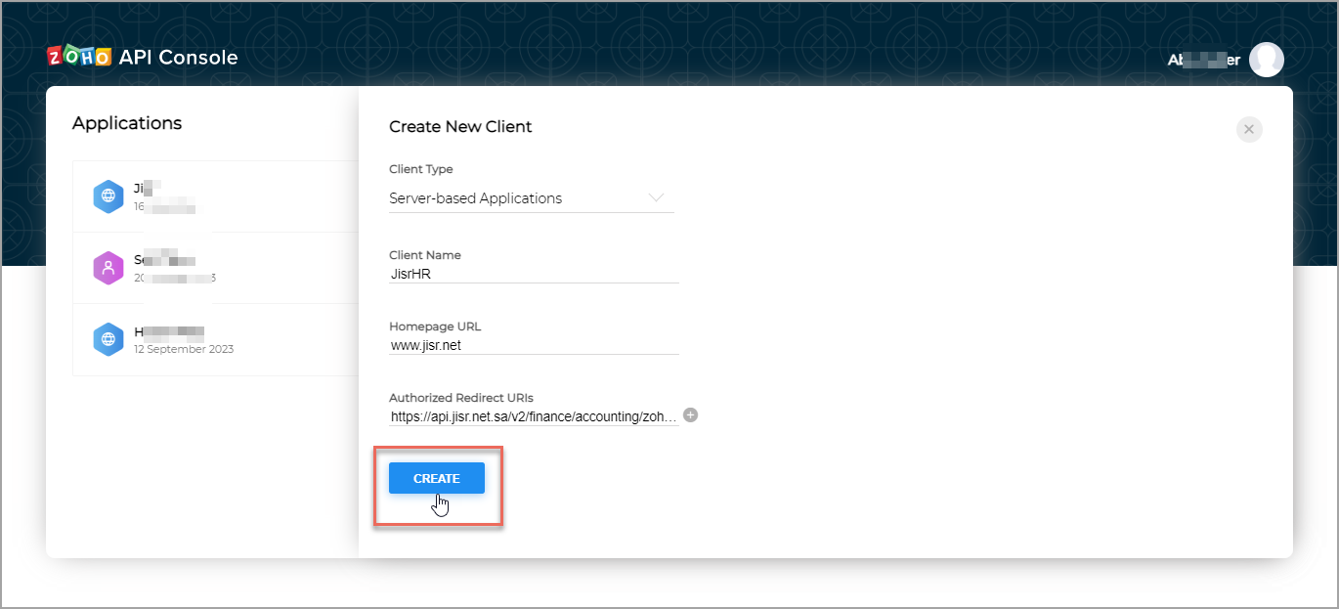Open the user profile avatar
1339x609 pixels.
click(x=1266, y=60)
